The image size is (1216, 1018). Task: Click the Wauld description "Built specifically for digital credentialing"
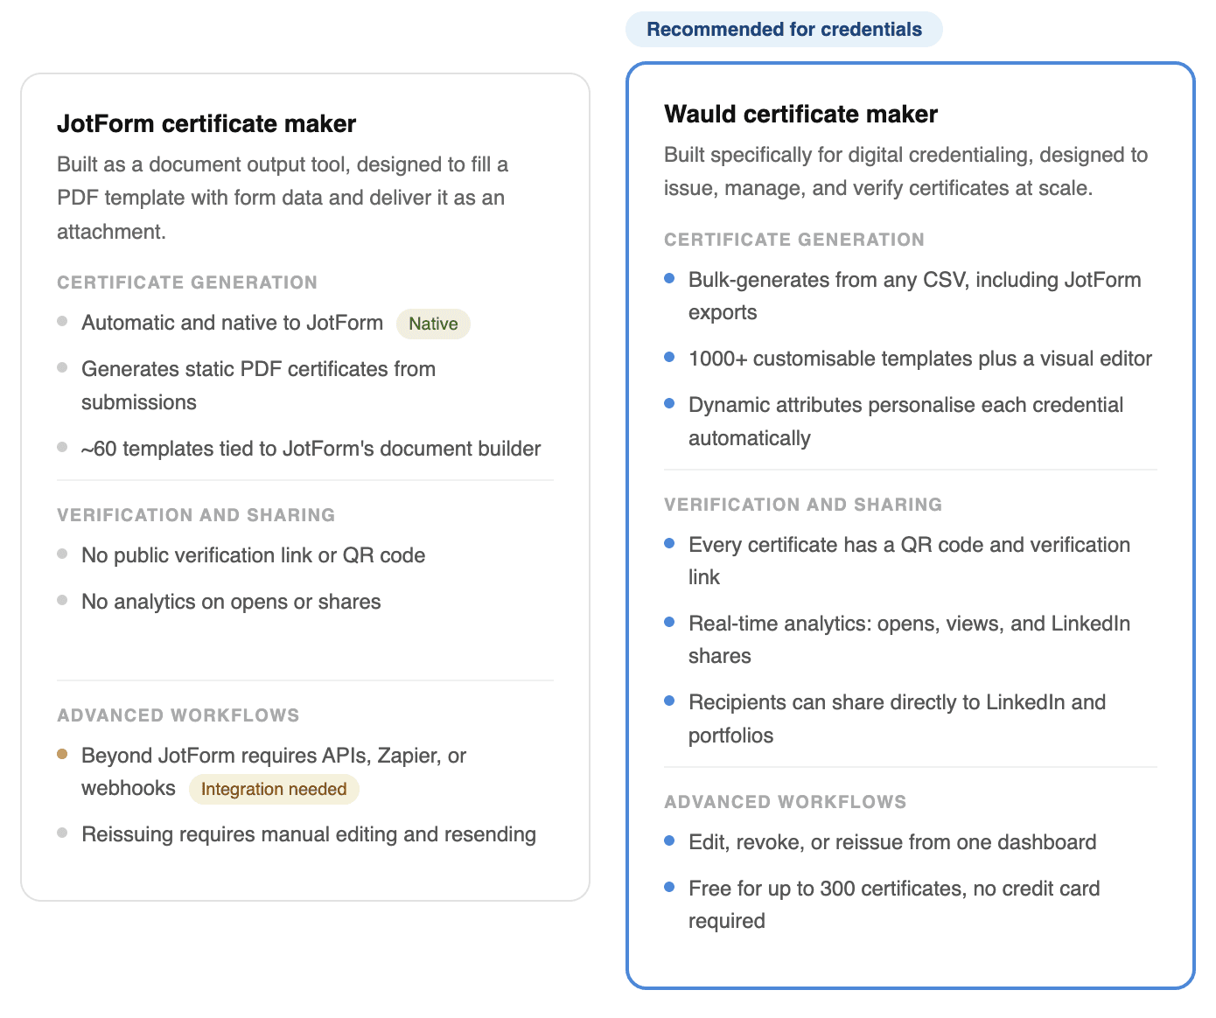(x=906, y=171)
